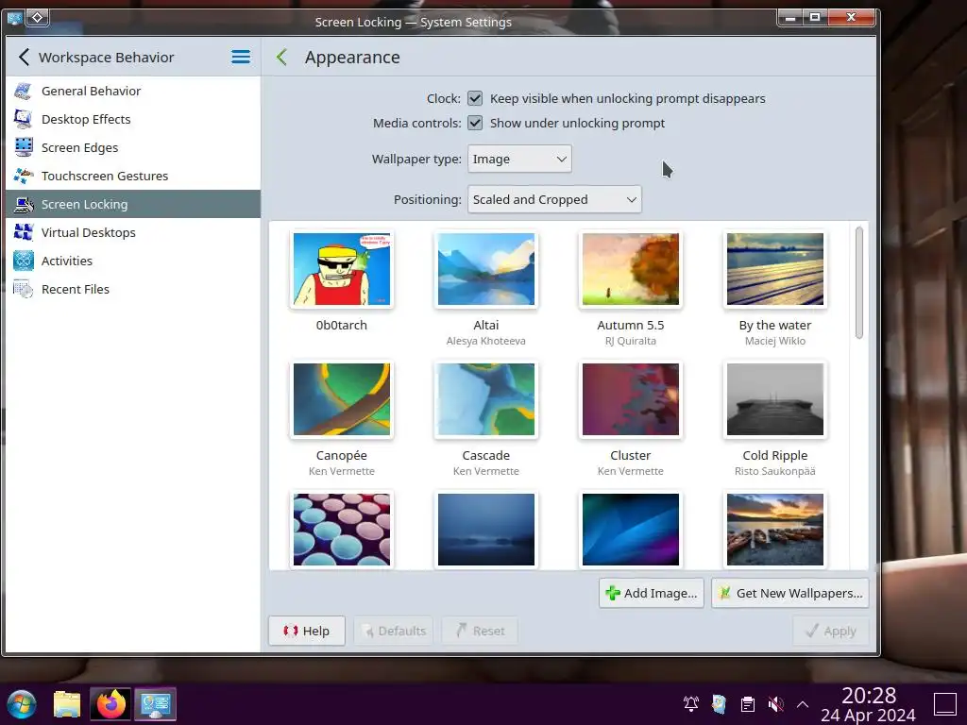Open the Wallpaper type dropdown

click(x=519, y=159)
